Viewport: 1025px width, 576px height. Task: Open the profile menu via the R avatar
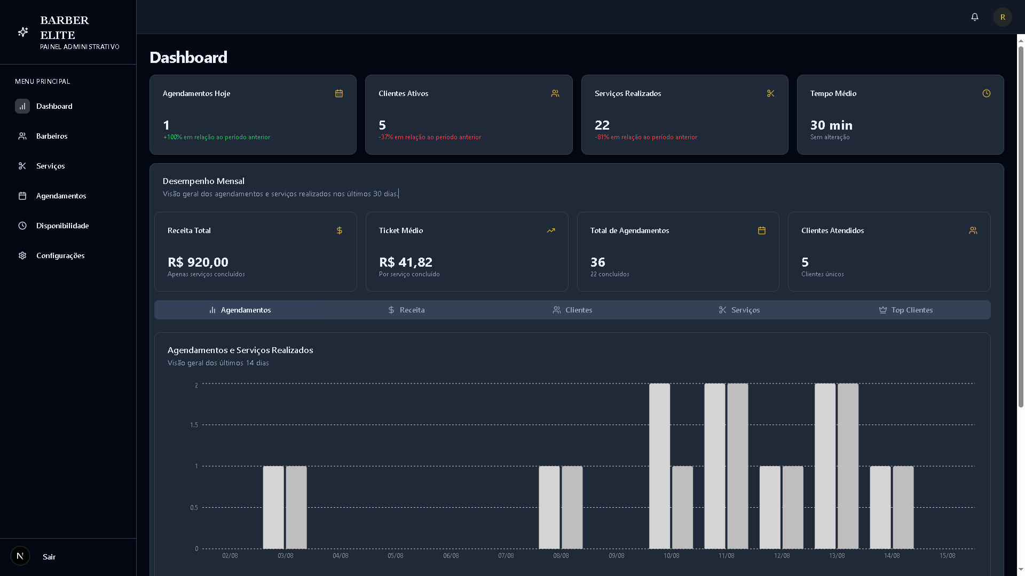[x=1002, y=17]
